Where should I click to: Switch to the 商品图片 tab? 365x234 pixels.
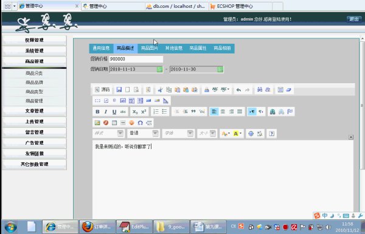coord(150,48)
